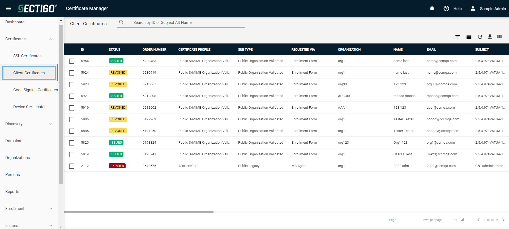Sort by the EMAIL column header

(431, 50)
